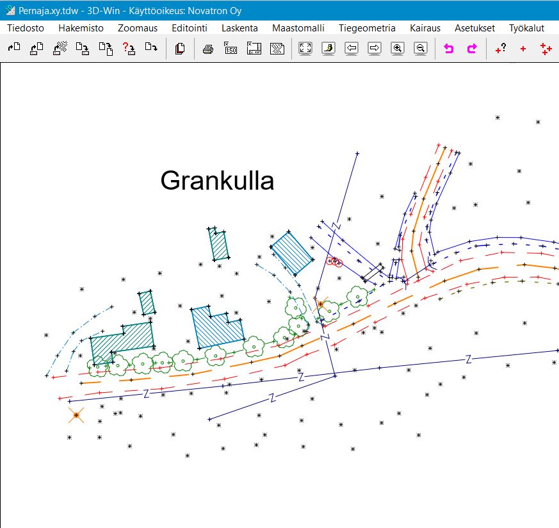Open the Asetukset menu

click(474, 28)
